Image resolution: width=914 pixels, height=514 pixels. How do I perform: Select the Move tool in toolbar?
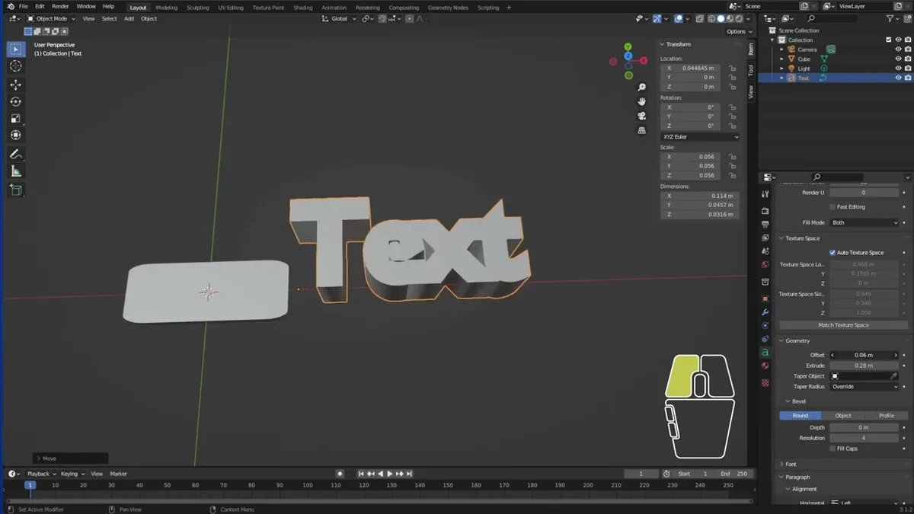click(x=16, y=85)
